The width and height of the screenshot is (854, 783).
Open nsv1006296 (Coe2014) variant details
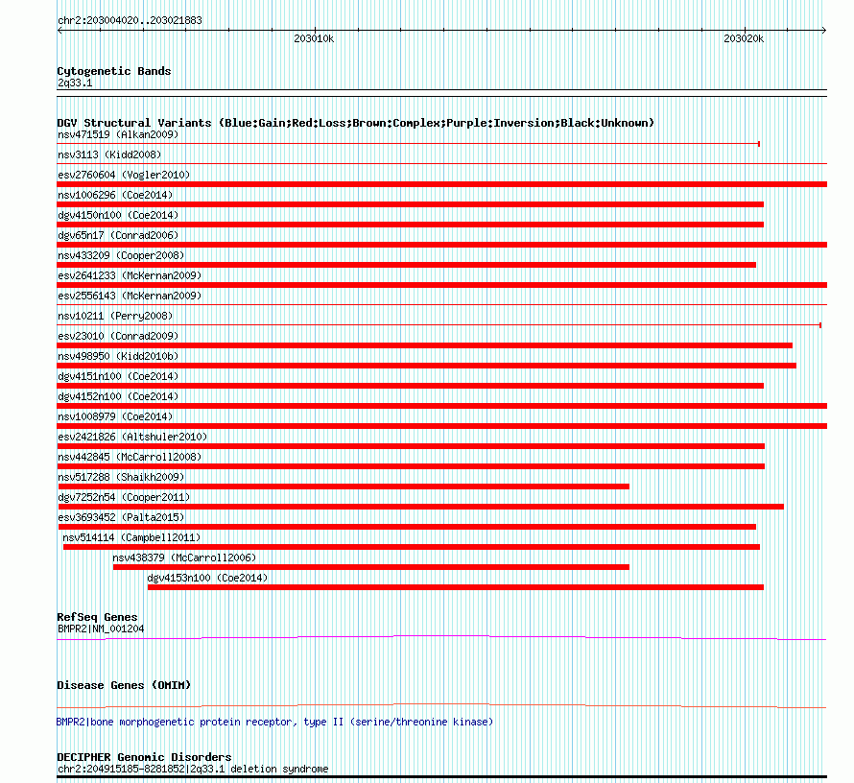tap(115, 195)
